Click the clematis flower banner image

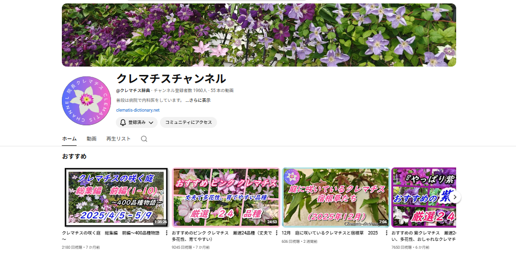pos(259,35)
